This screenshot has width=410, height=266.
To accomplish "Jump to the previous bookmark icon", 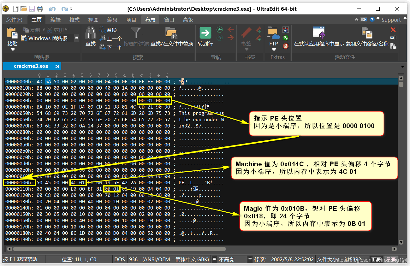I will tap(258, 30).
